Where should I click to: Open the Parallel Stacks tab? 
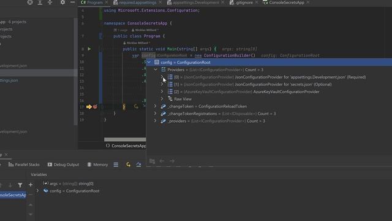click(24, 165)
